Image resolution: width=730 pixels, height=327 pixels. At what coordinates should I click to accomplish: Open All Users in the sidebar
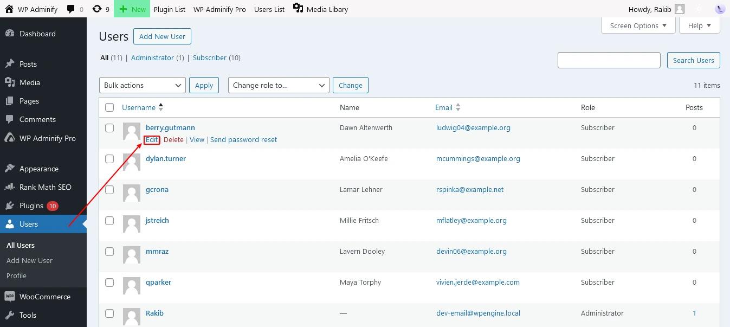20,245
